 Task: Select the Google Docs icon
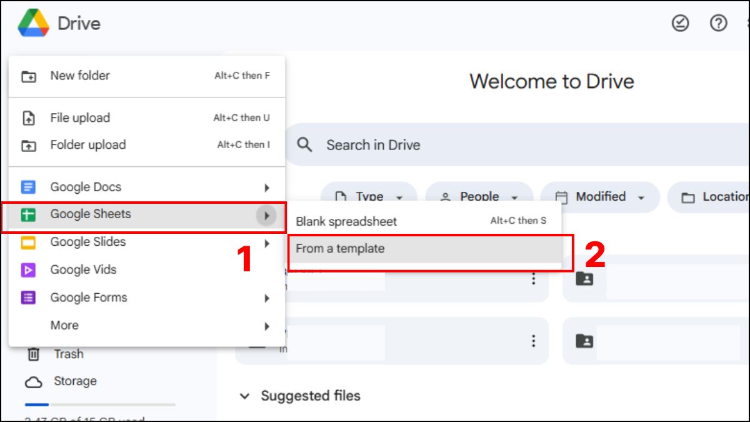[x=27, y=186]
